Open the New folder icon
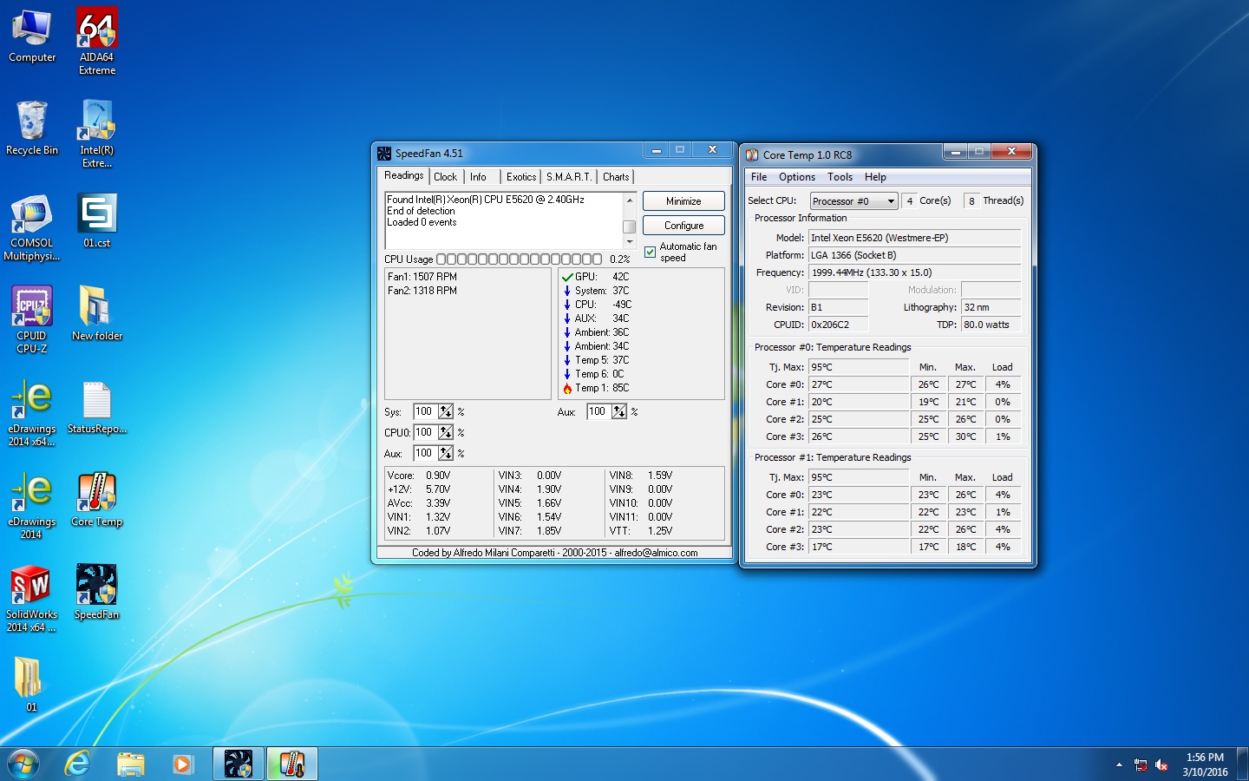 point(97,313)
